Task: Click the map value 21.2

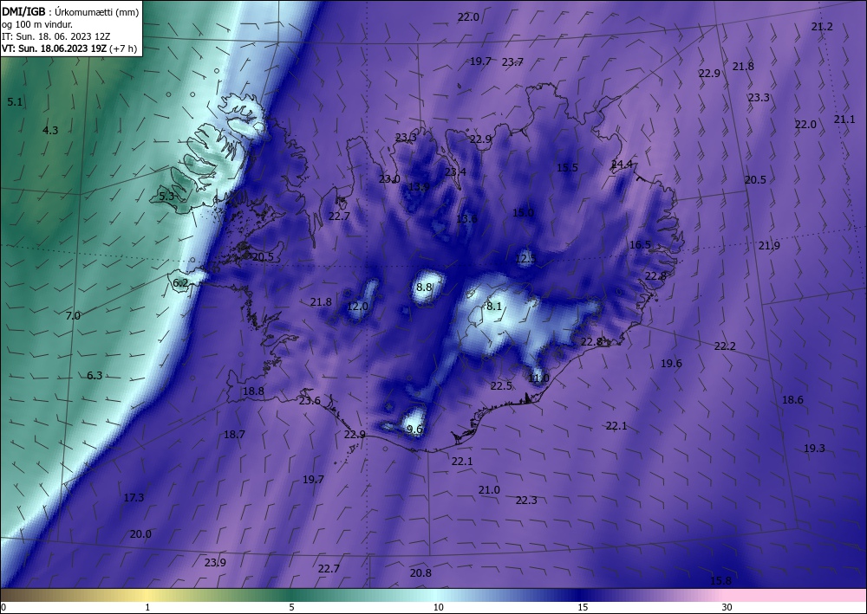Action: pos(822,27)
